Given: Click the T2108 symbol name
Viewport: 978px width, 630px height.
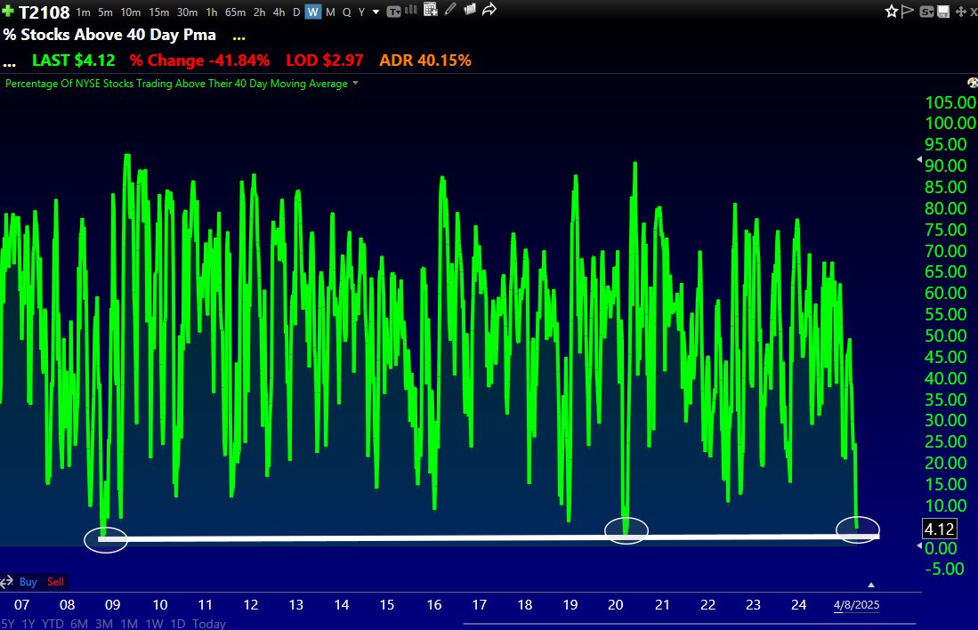Looking at the screenshot, I should 44,12.
